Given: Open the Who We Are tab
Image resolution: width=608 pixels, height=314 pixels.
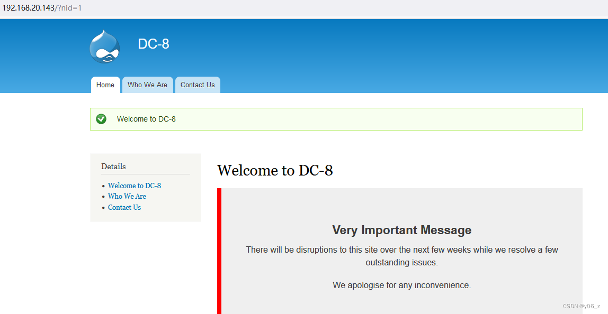Looking at the screenshot, I should [x=147, y=85].
